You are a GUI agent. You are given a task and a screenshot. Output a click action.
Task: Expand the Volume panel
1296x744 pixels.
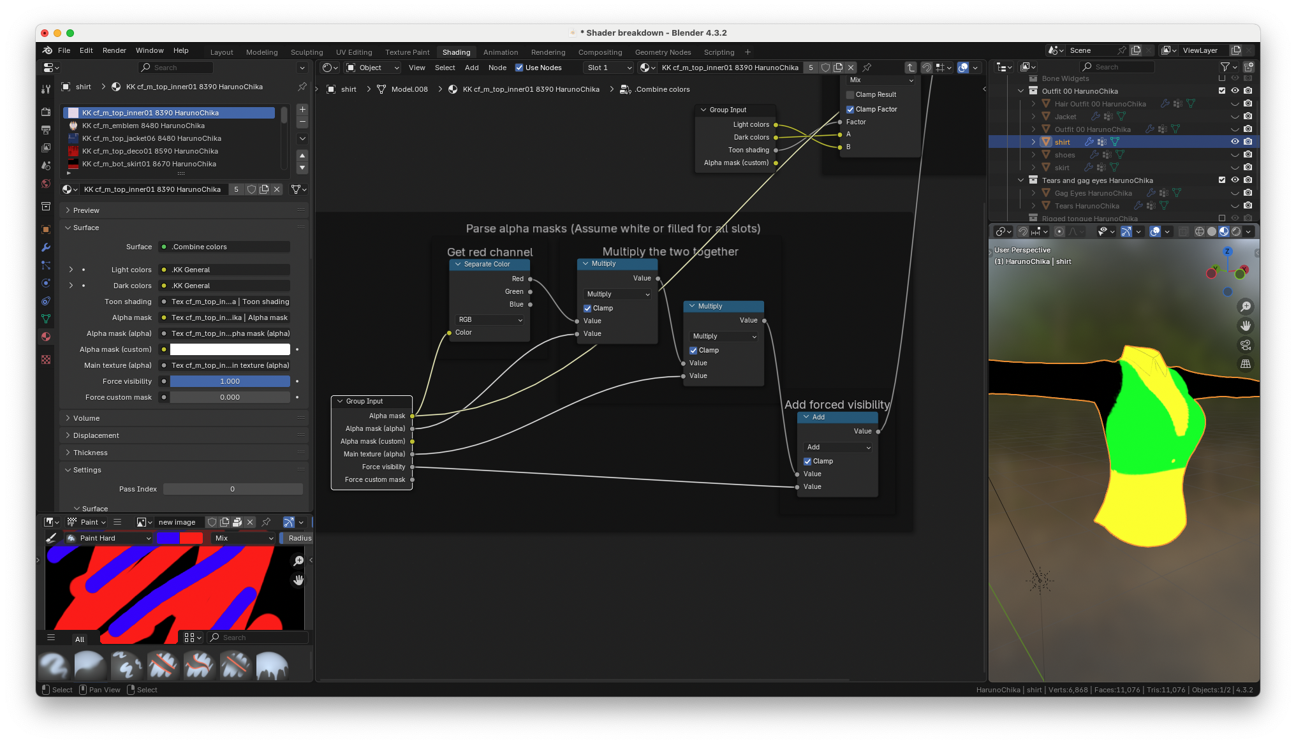(86, 418)
